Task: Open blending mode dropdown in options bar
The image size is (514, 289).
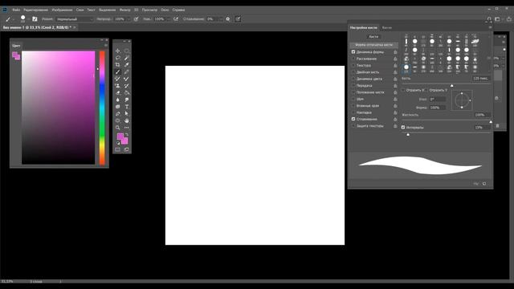Action: point(75,19)
